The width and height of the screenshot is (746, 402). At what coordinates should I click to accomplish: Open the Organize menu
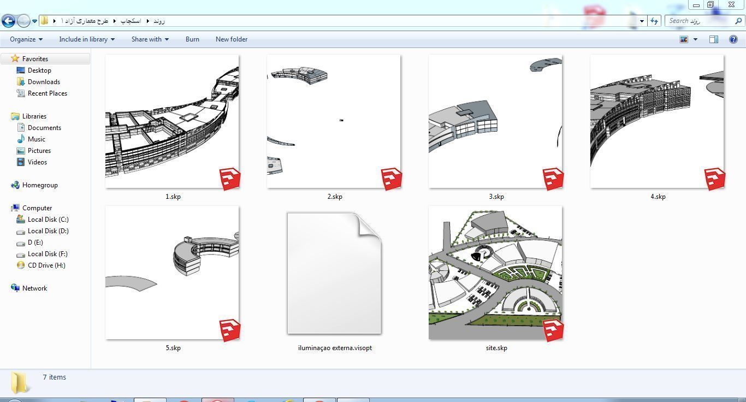coord(26,39)
